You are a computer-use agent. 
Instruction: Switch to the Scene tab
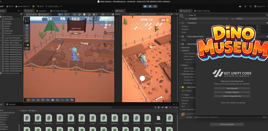click(28, 11)
